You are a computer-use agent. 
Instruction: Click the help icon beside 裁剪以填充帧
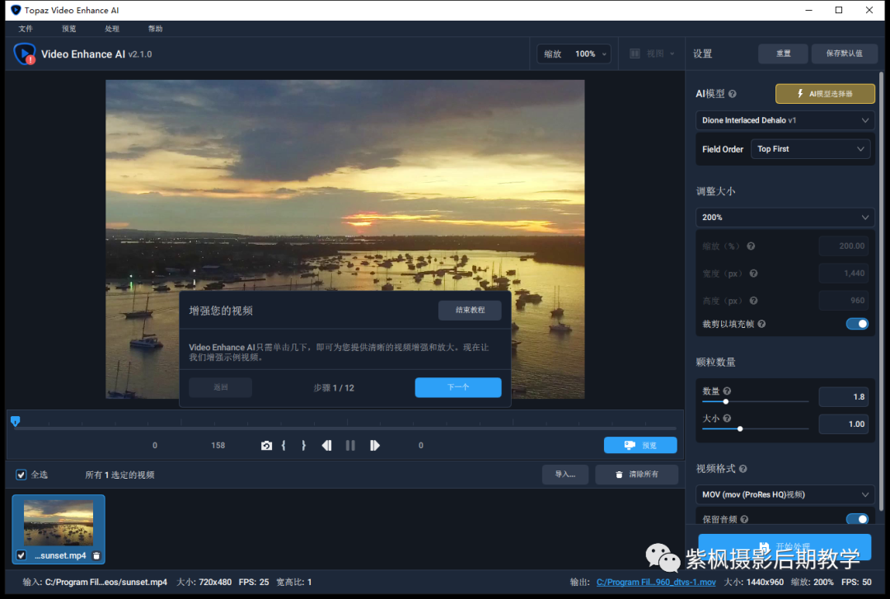pos(761,324)
